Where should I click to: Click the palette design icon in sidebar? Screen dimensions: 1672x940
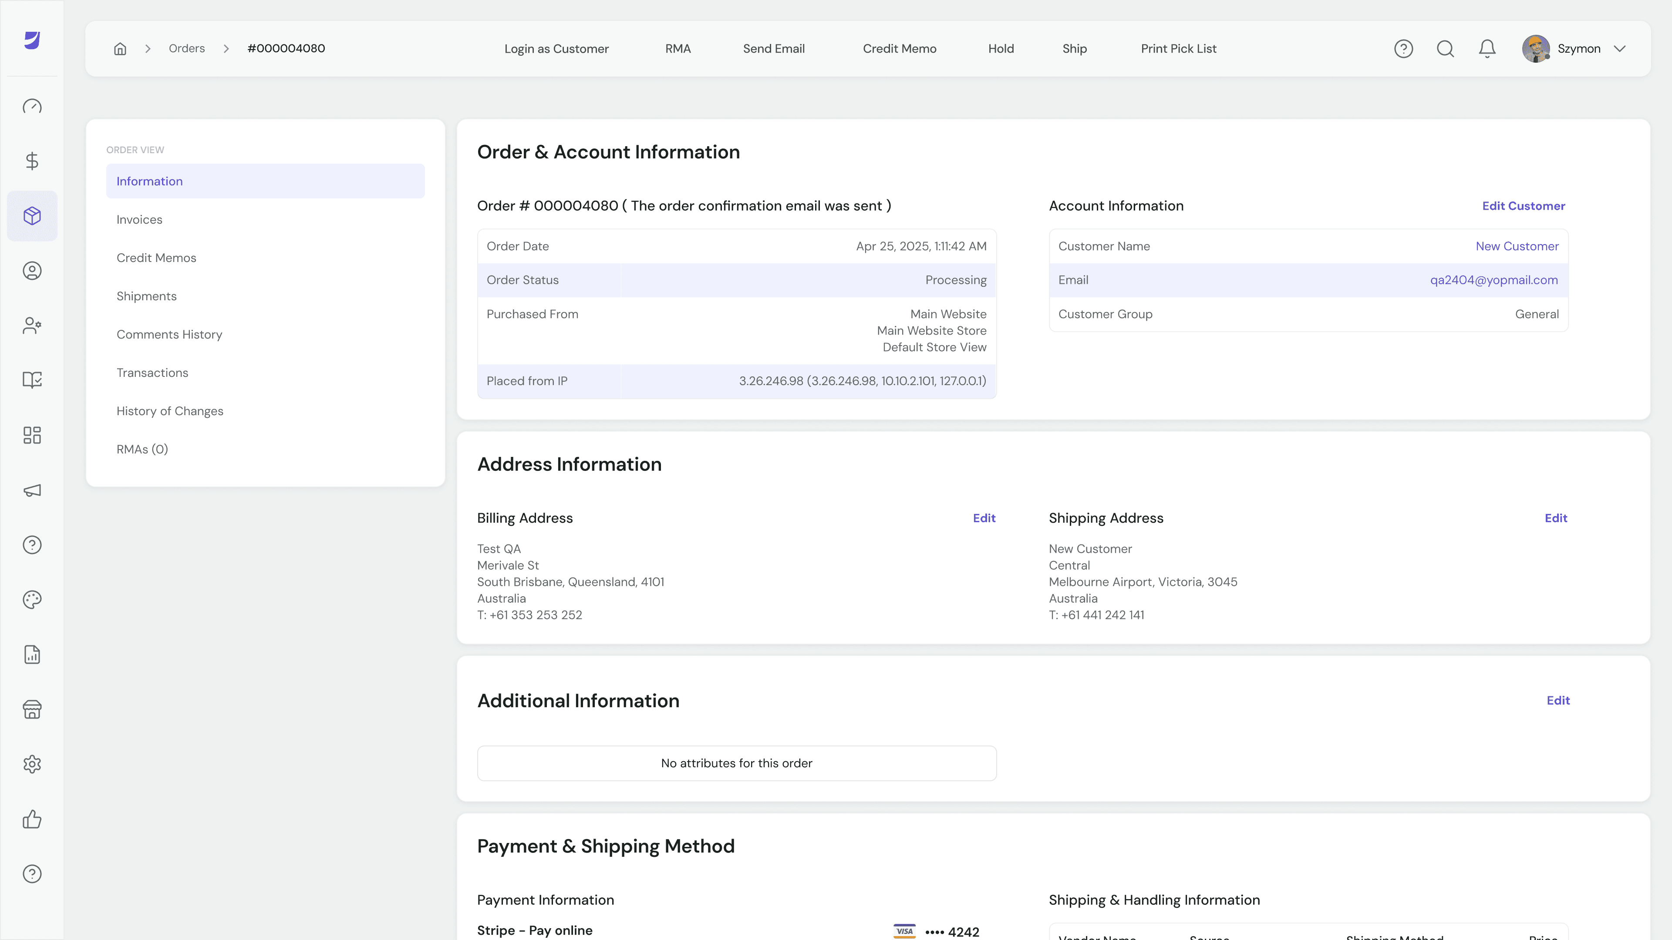32,599
